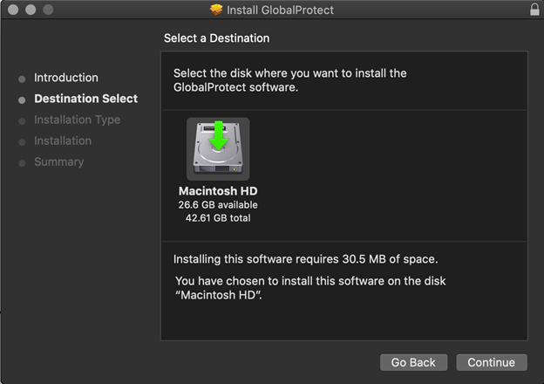The image size is (544, 384).
Task: Jump to the Installation step label
Action: point(63,141)
